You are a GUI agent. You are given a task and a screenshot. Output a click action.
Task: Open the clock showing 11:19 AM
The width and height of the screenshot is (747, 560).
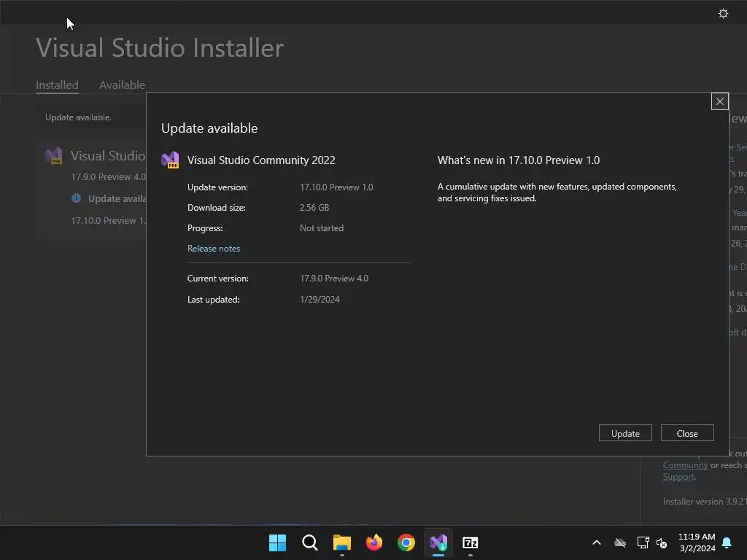coord(697,542)
